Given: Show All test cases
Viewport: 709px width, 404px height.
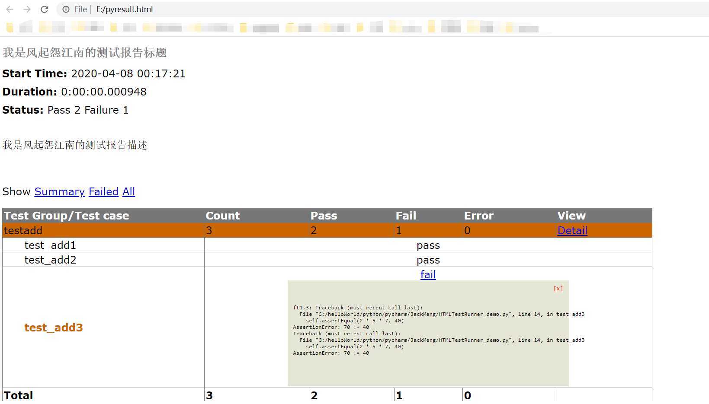Looking at the screenshot, I should click(x=128, y=191).
